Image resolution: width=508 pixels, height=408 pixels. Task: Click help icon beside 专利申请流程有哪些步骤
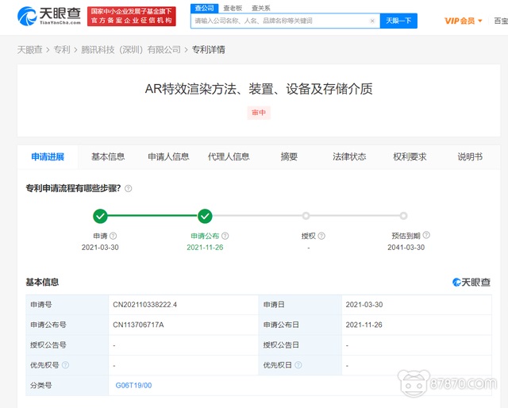point(129,189)
